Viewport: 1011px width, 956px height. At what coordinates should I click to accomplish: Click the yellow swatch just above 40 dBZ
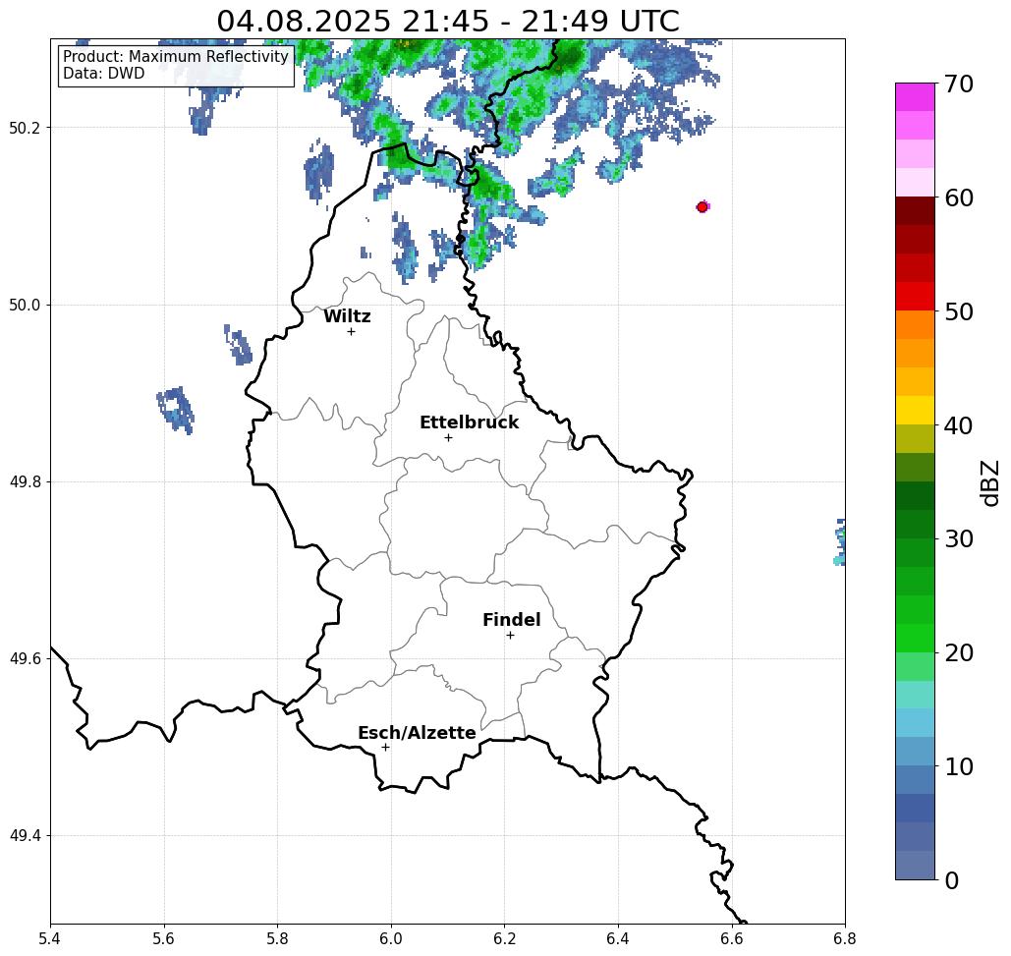point(915,410)
